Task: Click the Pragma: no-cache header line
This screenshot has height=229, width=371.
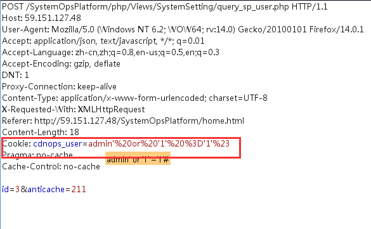Action: click(x=37, y=155)
